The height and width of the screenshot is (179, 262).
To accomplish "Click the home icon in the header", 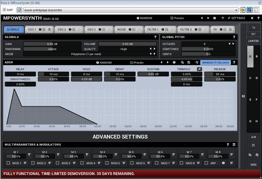I will [x=252, y=18].
